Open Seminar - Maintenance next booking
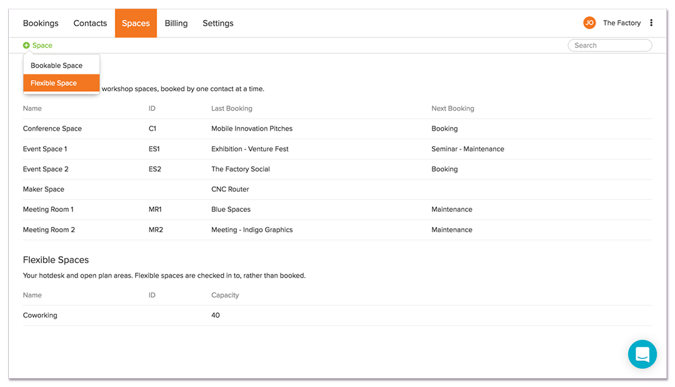 click(x=467, y=149)
